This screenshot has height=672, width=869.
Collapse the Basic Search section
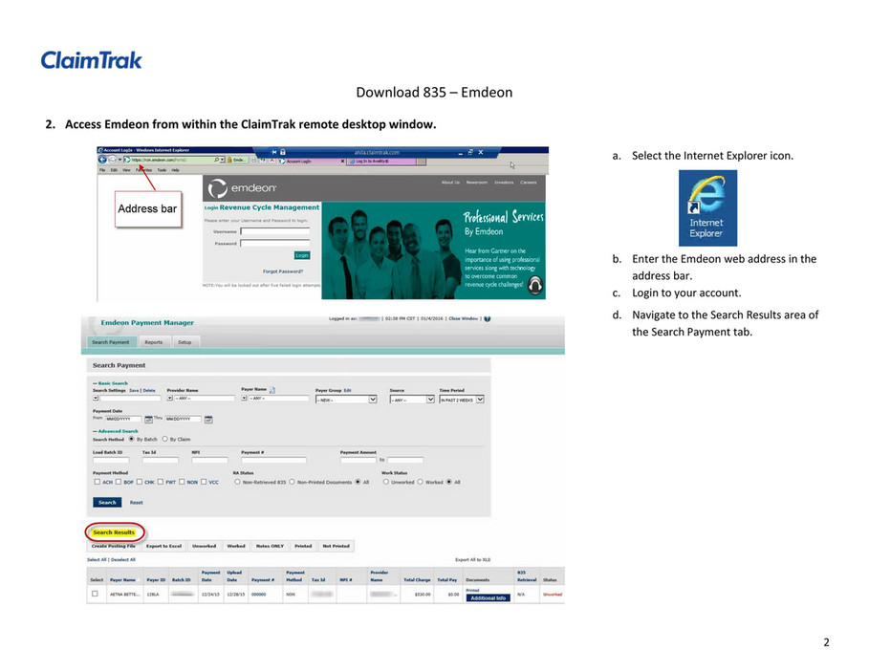click(110, 382)
